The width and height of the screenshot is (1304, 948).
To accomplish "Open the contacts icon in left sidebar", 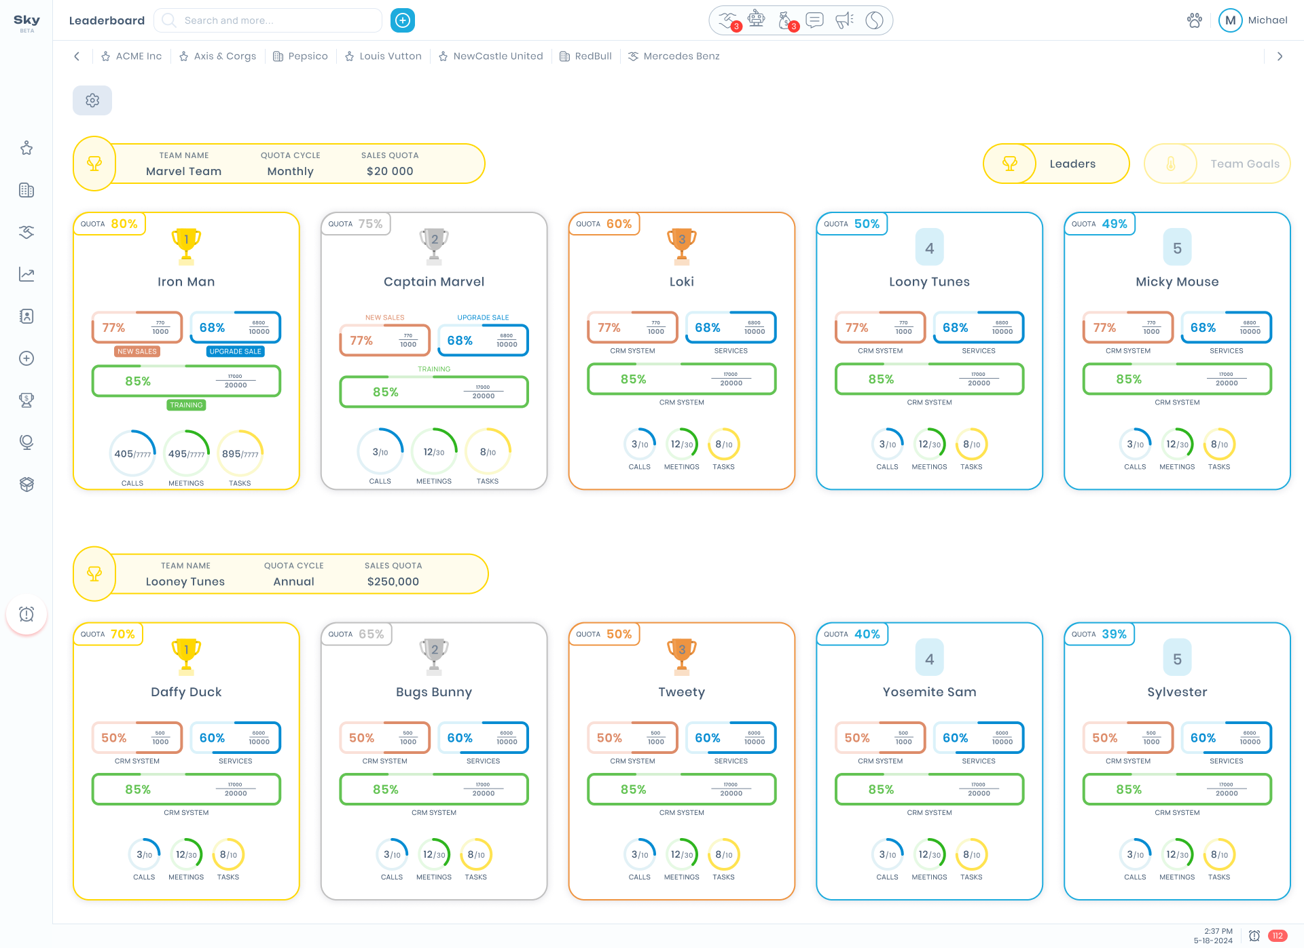I will click(x=26, y=316).
